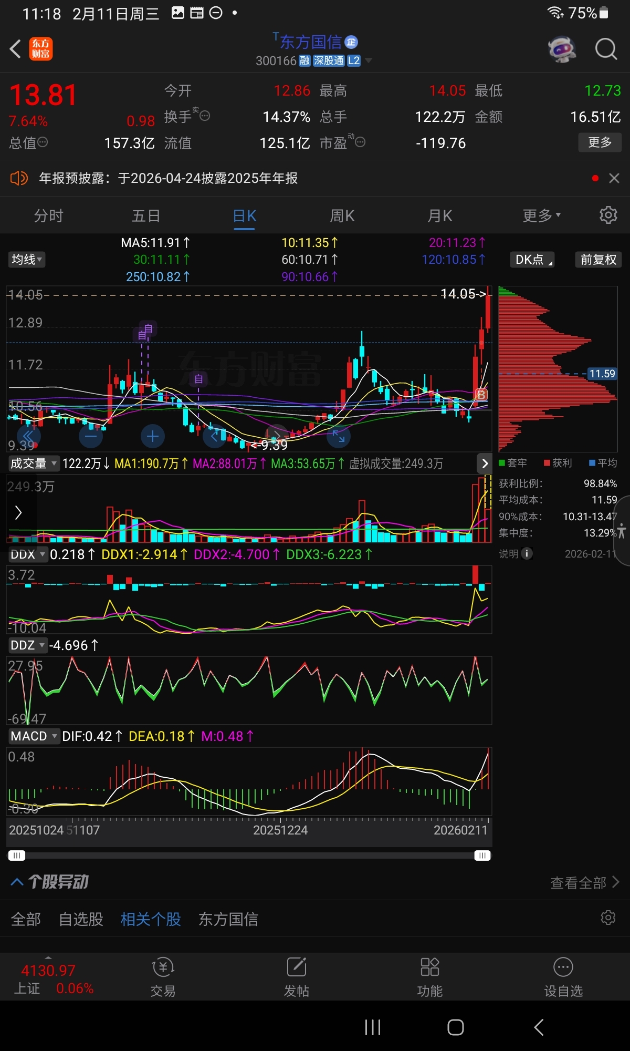Tap the 换手 info smiley icon

205,116
